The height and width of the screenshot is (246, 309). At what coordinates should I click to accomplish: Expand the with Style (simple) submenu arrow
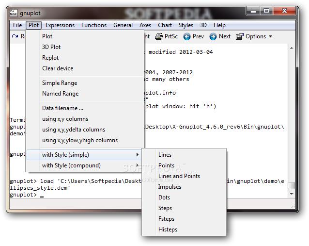tap(138, 155)
